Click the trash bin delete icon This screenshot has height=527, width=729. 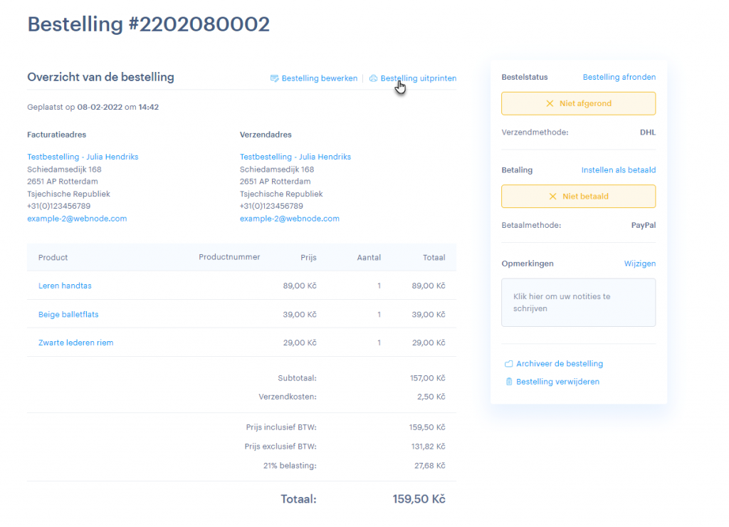(508, 382)
